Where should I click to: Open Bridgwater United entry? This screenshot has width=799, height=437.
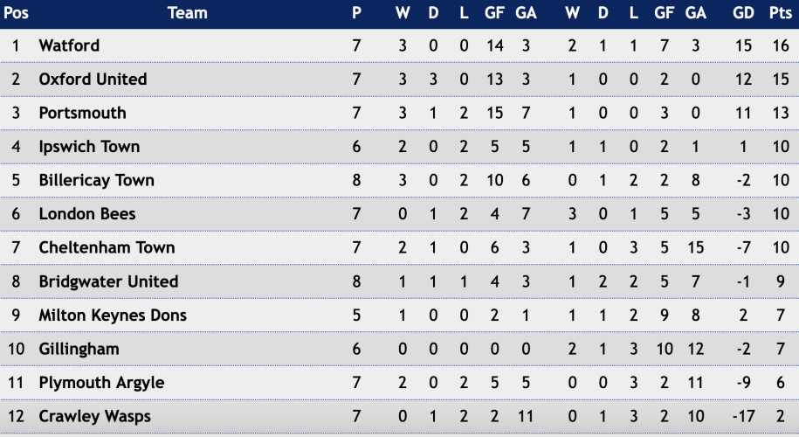108,281
